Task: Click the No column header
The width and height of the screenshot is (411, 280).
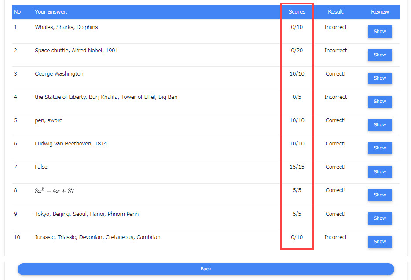Action: click(x=17, y=12)
